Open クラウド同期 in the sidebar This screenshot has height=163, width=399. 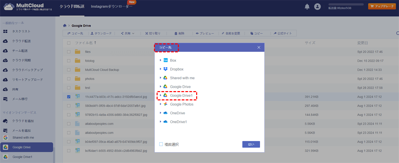pyautogui.click(x=21, y=60)
